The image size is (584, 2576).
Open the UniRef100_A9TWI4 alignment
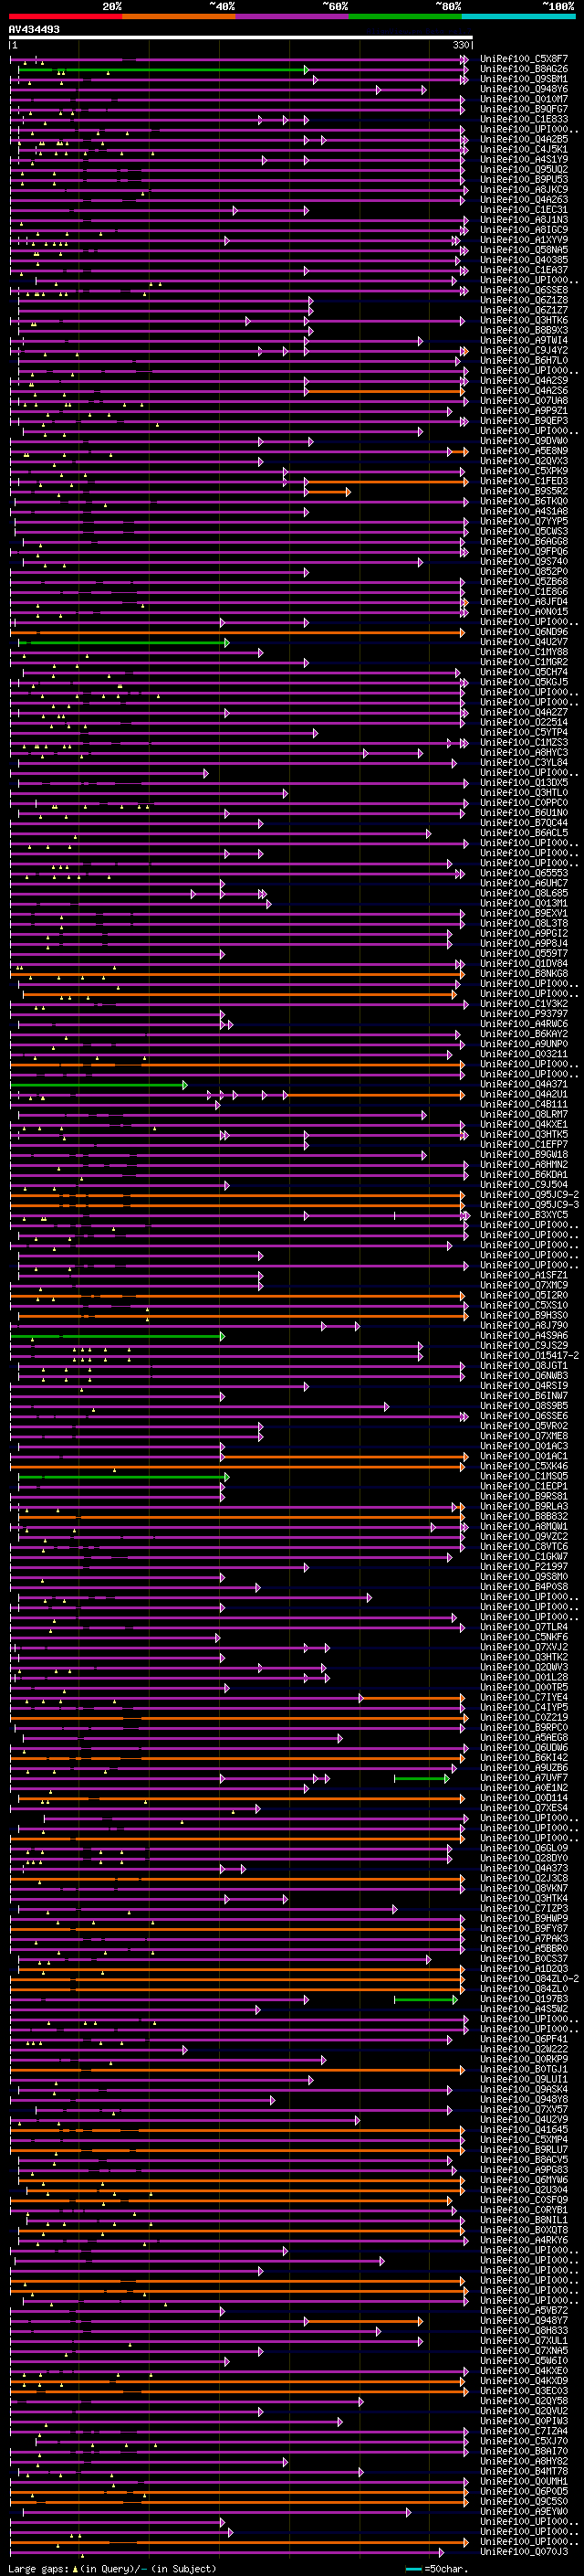click(x=524, y=340)
